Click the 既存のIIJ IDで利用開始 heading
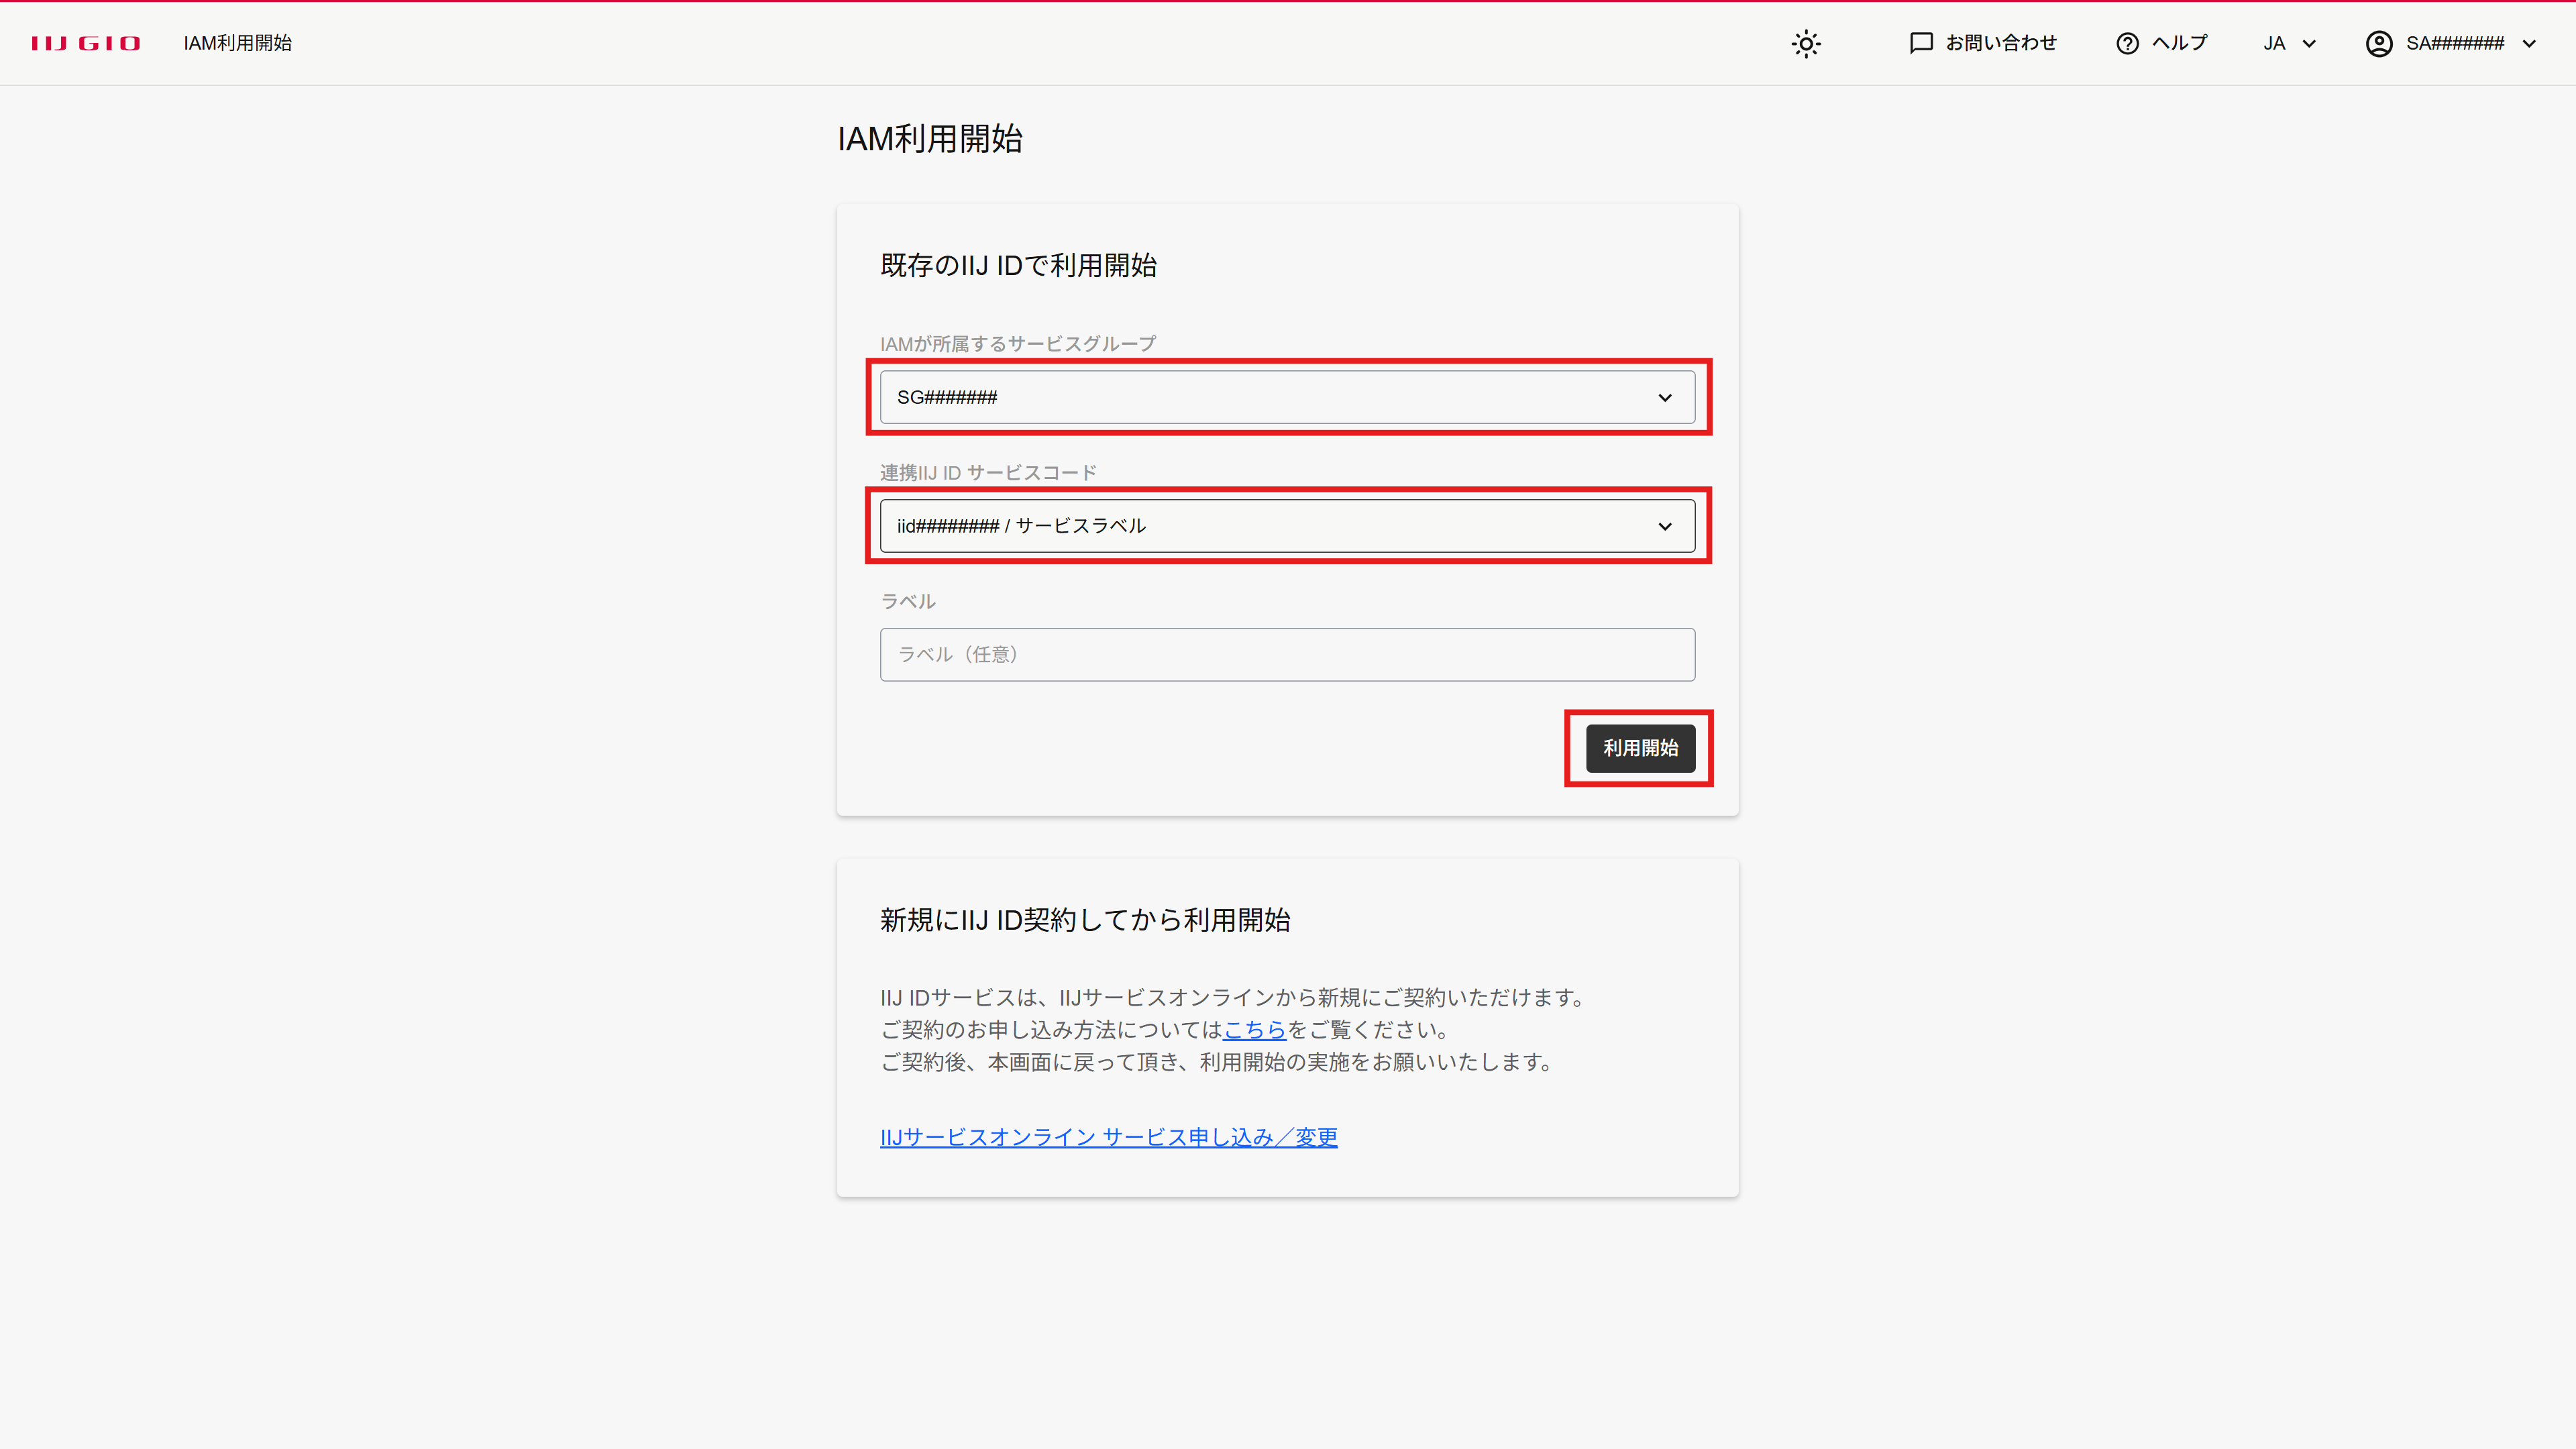Image resolution: width=2576 pixels, height=1449 pixels. [1018, 265]
